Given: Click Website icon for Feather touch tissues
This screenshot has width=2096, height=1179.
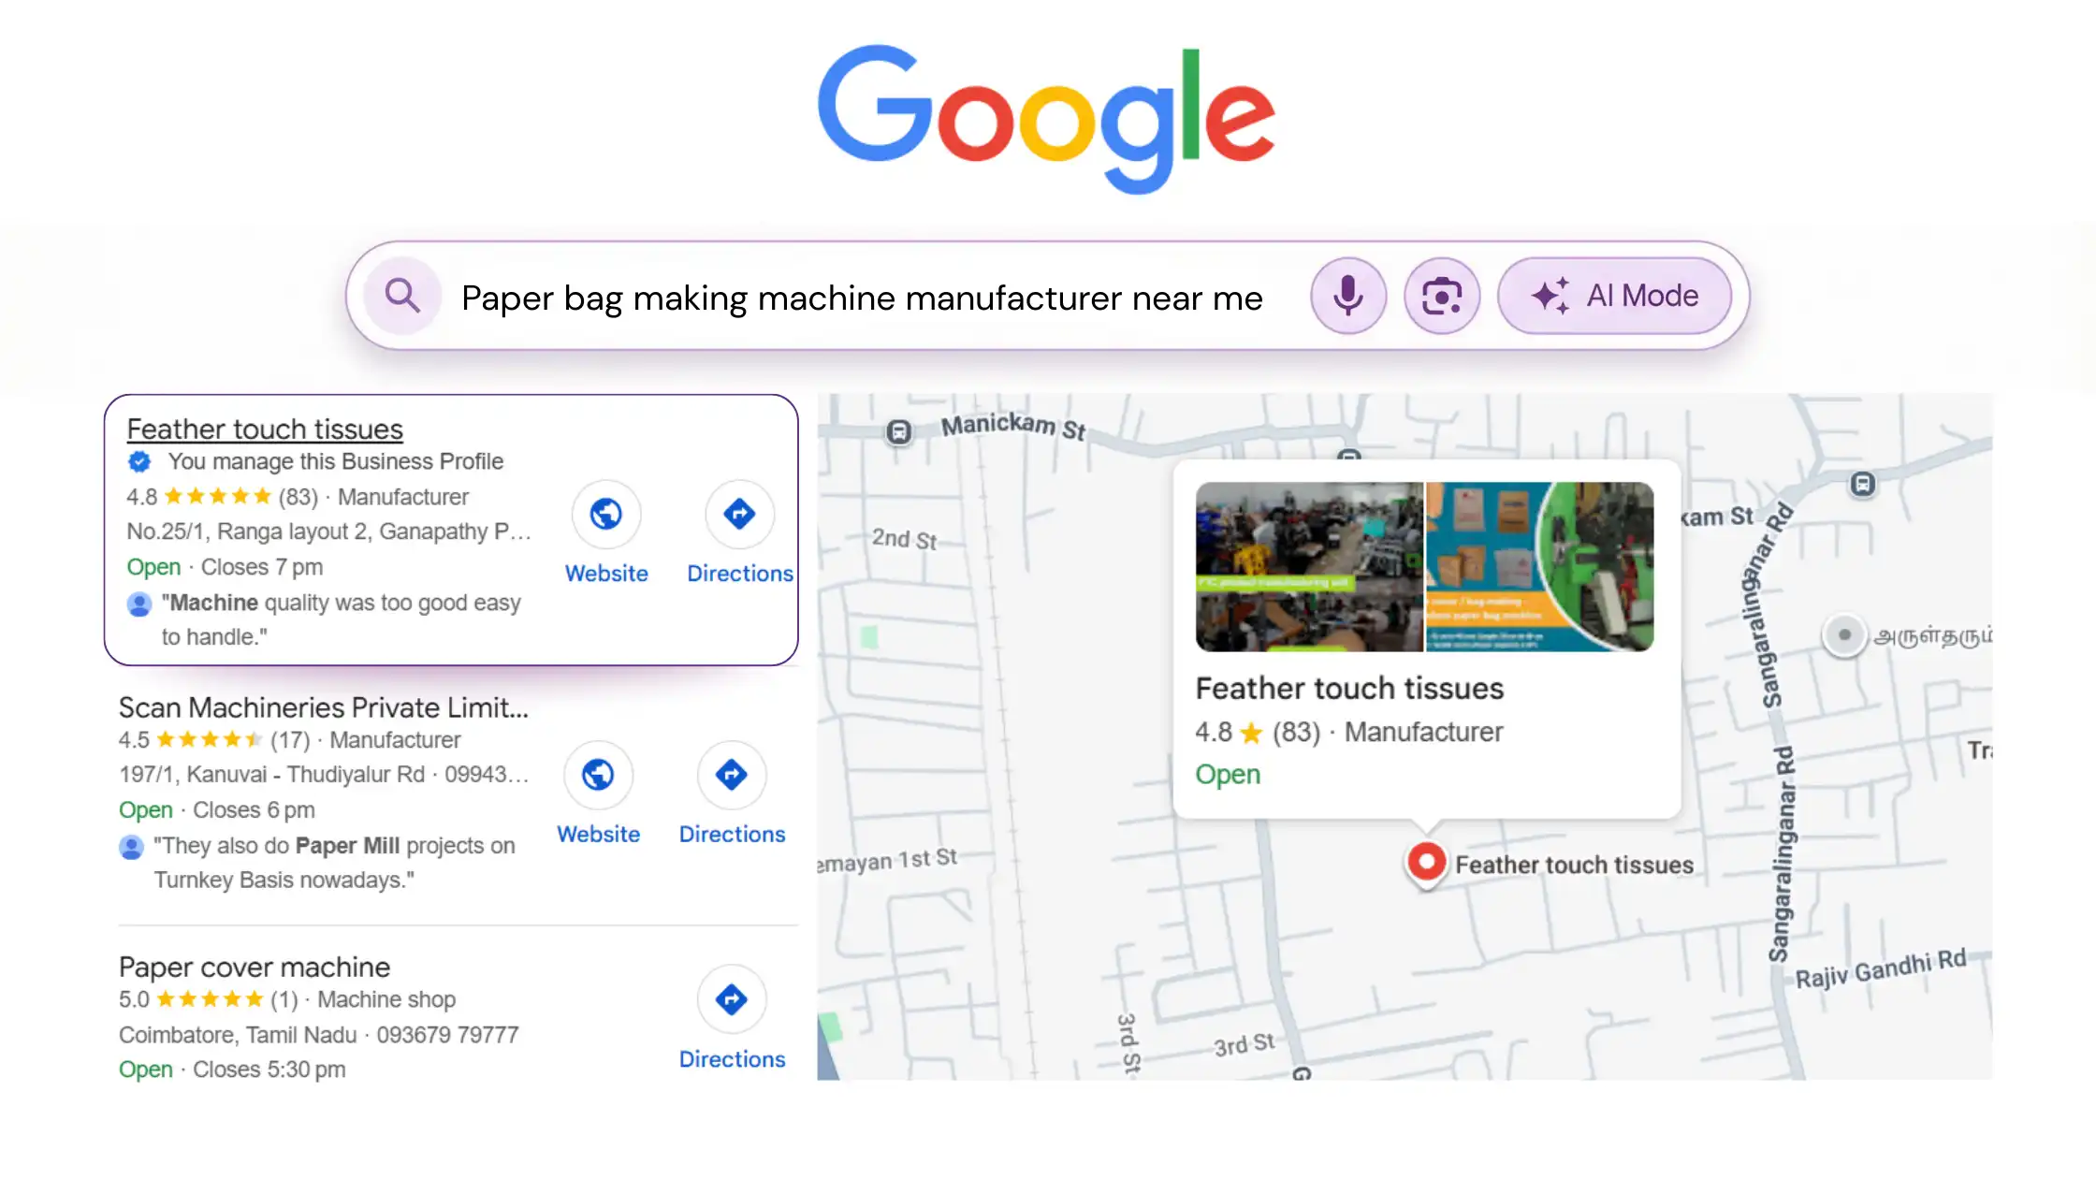Looking at the screenshot, I should 606,514.
